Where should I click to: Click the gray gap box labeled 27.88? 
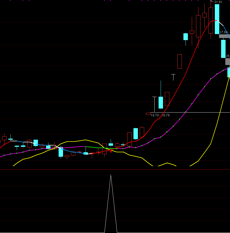point(224,36)
